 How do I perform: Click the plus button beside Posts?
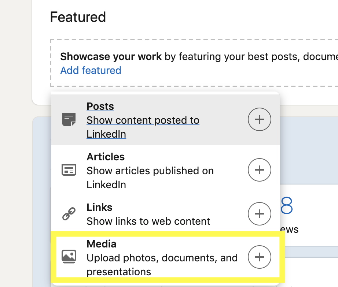click(x=259, y=119)
